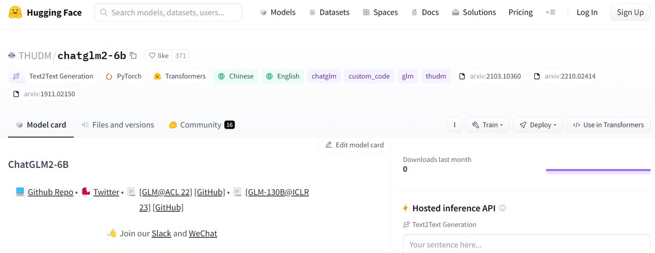Viewport: 655px width, 253px height.
Task: Copy model name with the copy icon
Action: (x=133, y=56)
